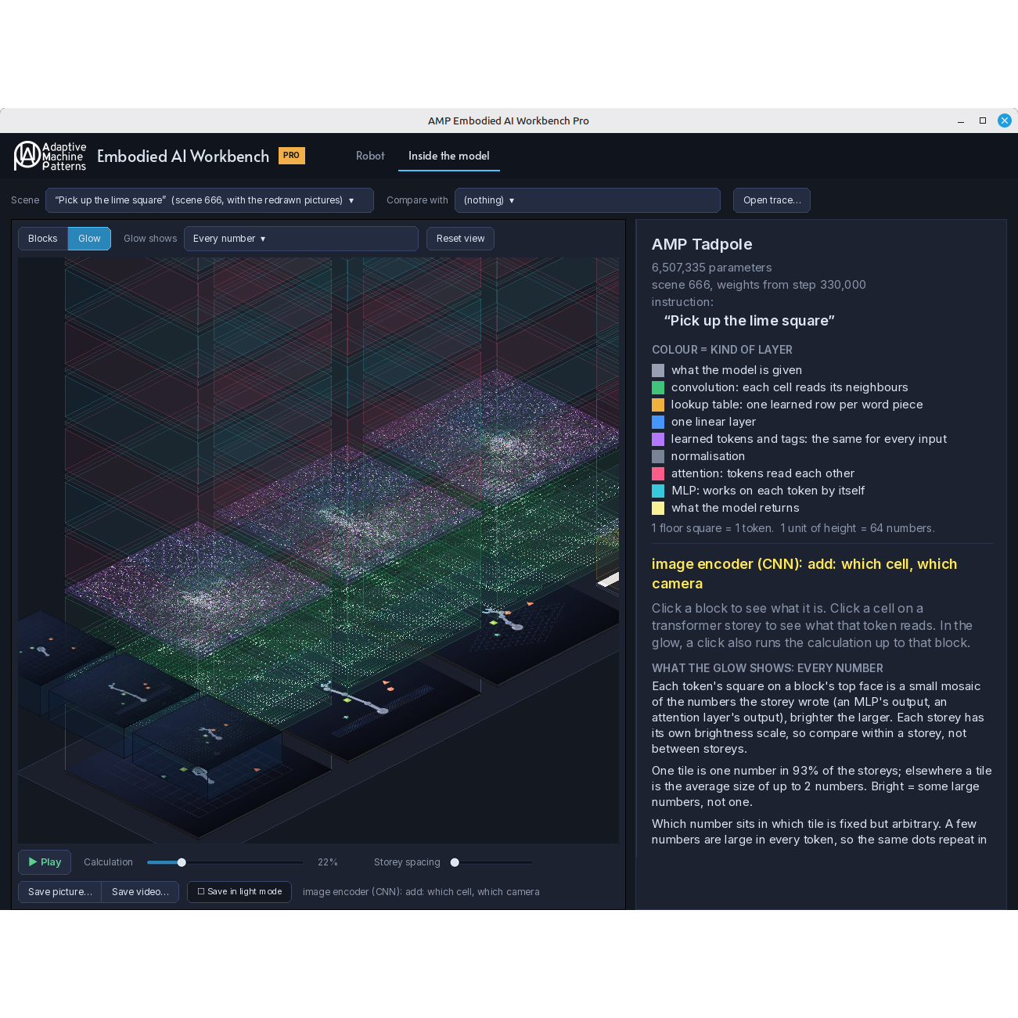Click the green convolution colour swatch
Viewport: 1018px width, 1018px height.
[658, 387]
